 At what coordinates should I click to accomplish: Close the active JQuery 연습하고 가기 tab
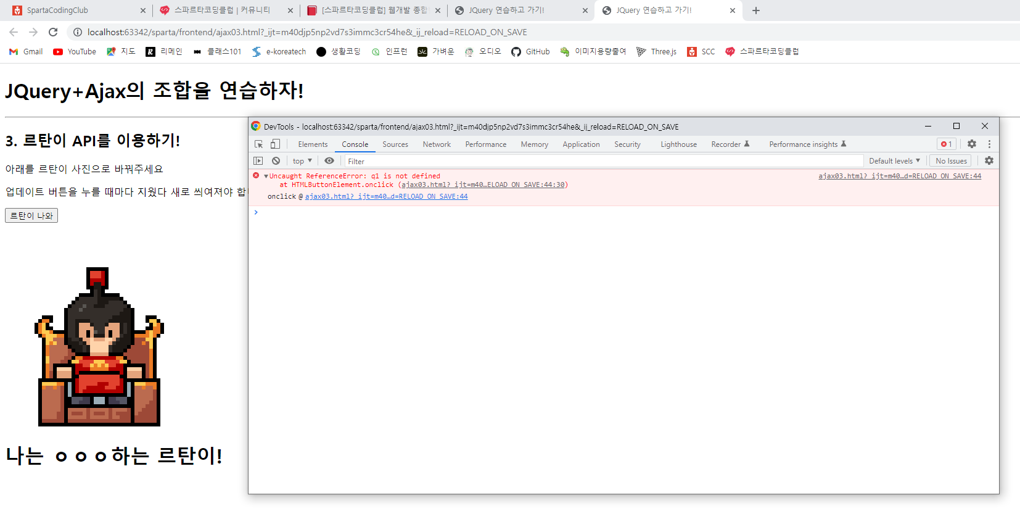[733, 10]
